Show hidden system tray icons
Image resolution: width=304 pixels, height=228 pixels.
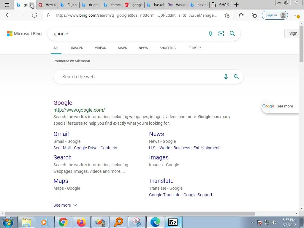(x=252, y=222)
